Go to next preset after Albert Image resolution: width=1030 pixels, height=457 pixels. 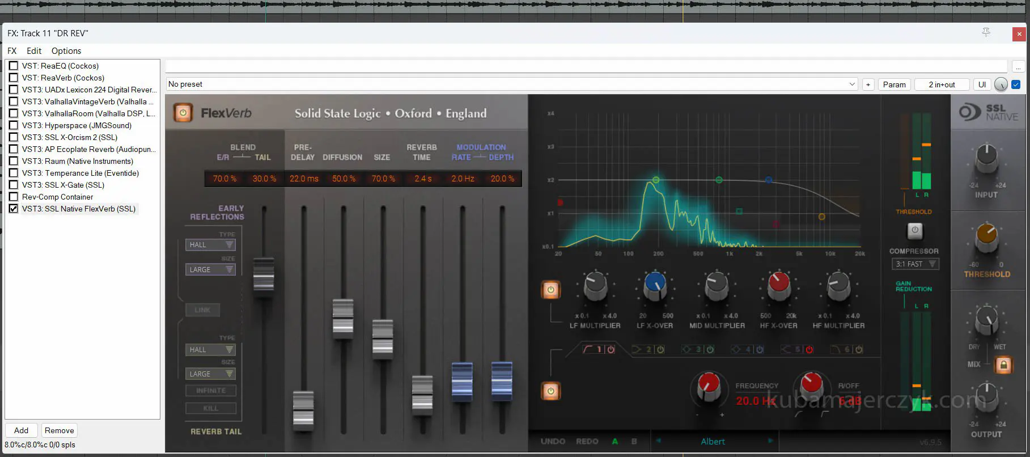(x=770, y=441)
